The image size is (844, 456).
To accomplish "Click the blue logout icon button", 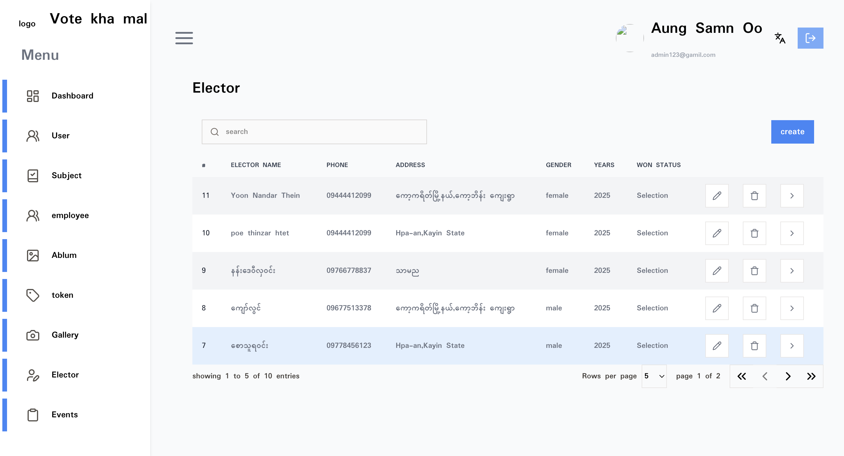I will 810,38.
